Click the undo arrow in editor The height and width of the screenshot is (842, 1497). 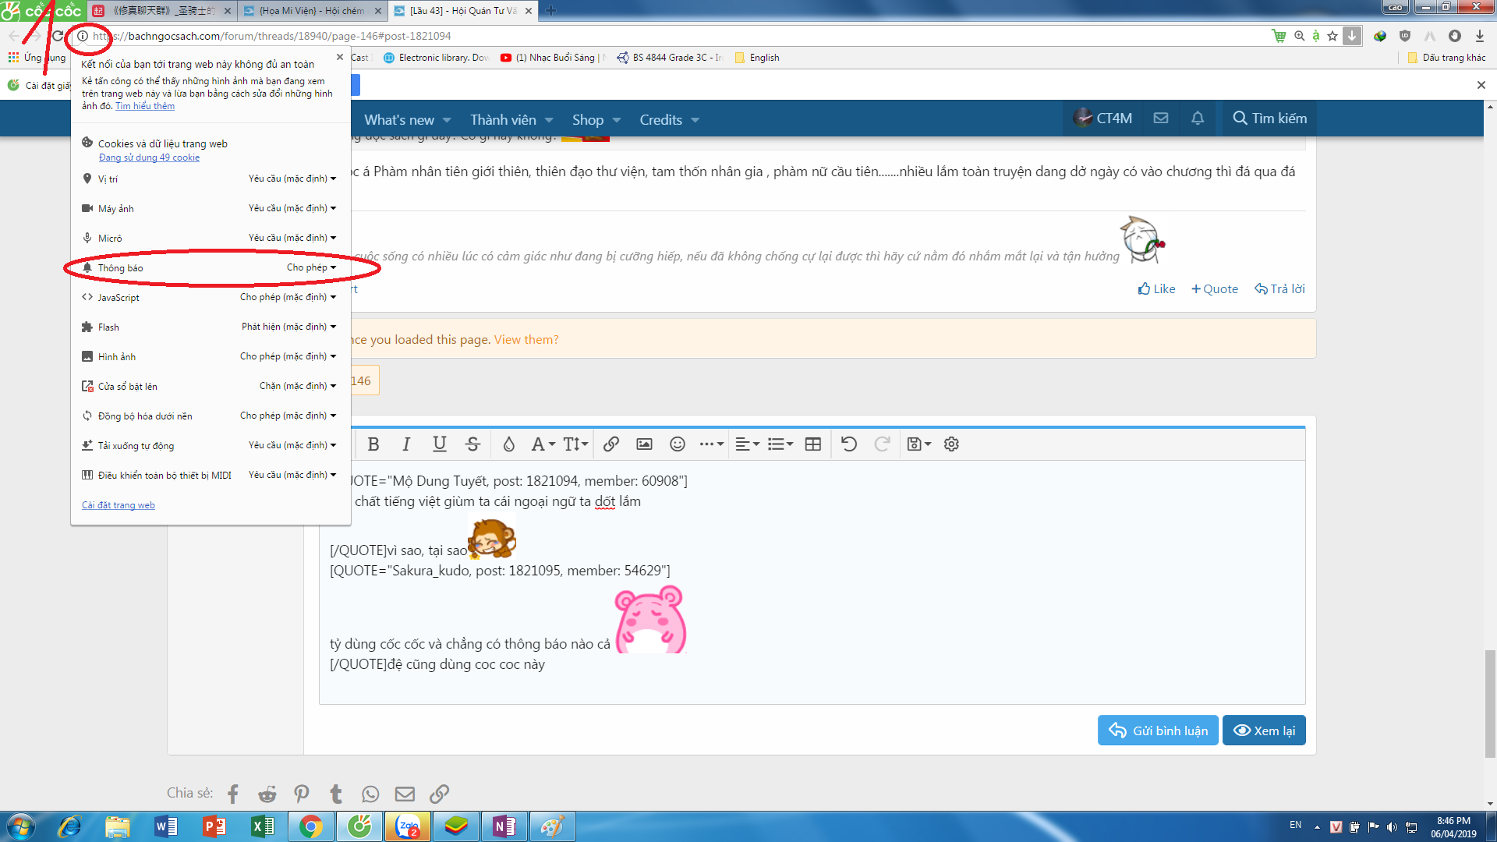849,444
